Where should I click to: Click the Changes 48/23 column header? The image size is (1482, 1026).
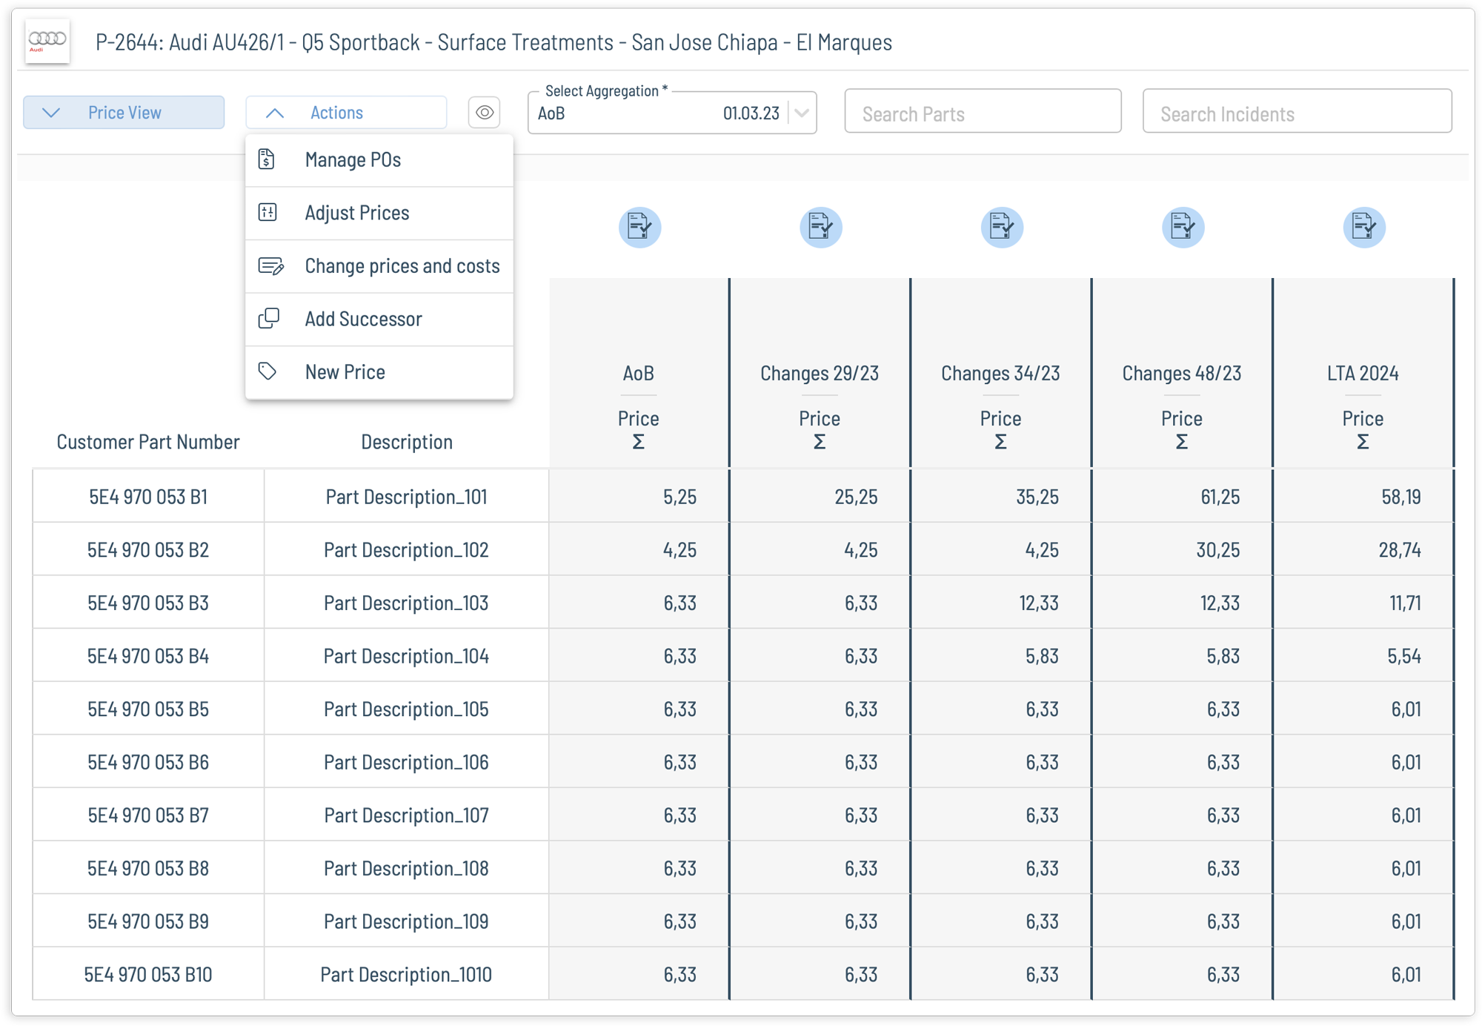click(x=1182, y=374)
